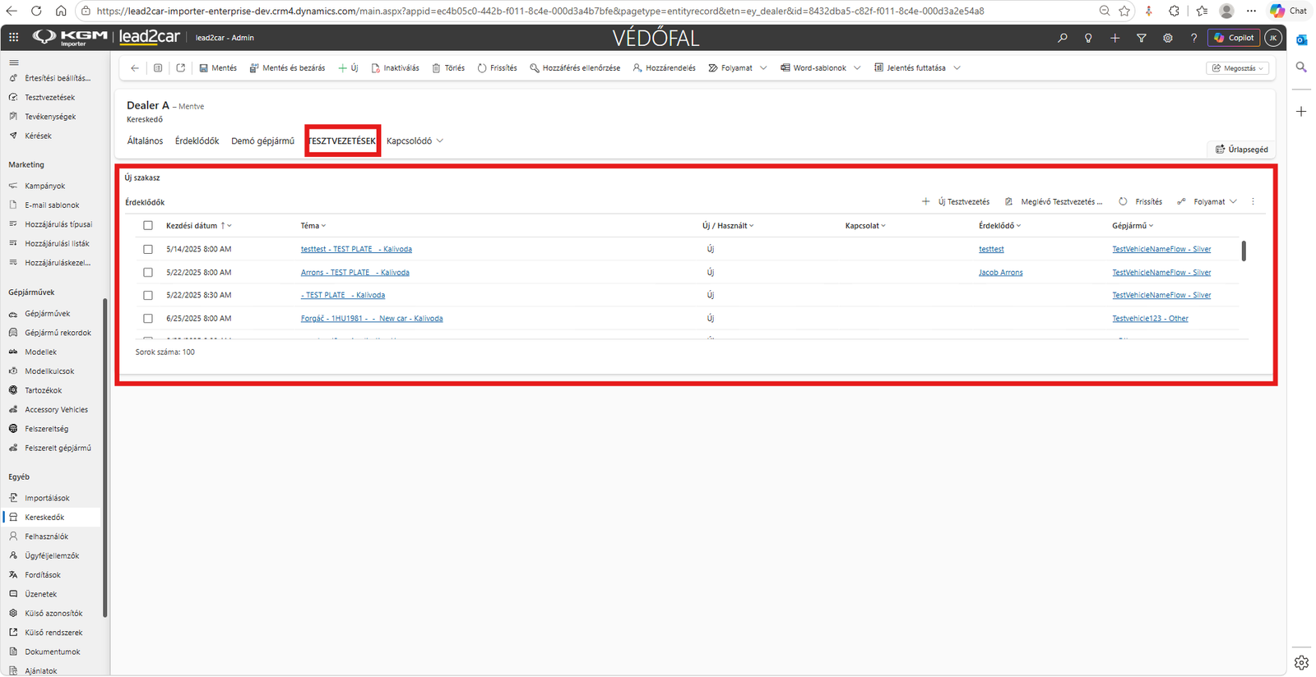Open the lightbulb assistant icon
Viewport: 1316px width, 677px height.
1088,38
